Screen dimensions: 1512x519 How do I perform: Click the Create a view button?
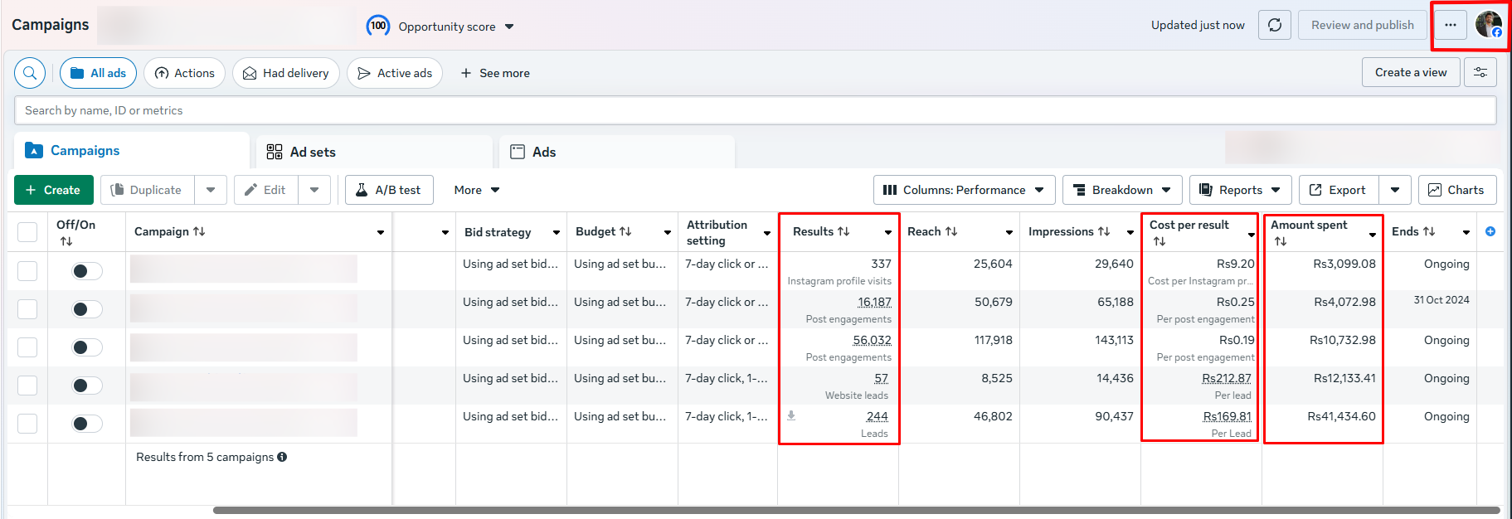[x=1410, y=72]
